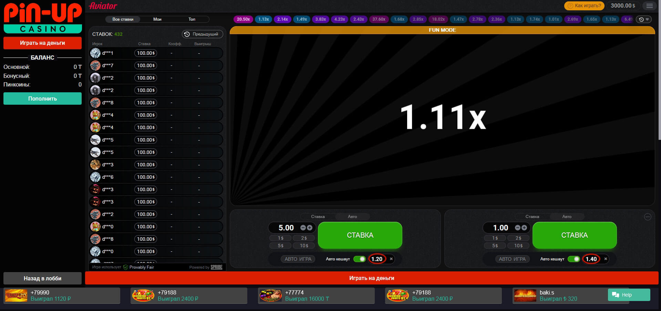The height and width of the screenshot is (311, 661).
Task: Open the Help chat widget
Action: 629,295
